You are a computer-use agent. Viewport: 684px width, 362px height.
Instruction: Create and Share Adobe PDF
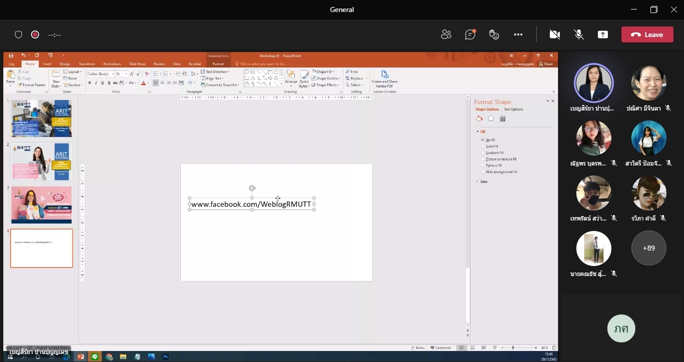[385, 79]
